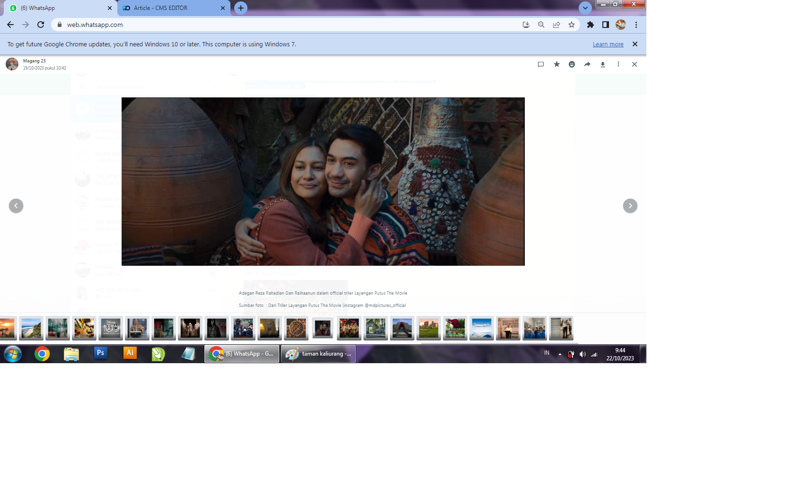Open a new Chrome tab
Screen dimensions: 794x488
tap(241, 8)
